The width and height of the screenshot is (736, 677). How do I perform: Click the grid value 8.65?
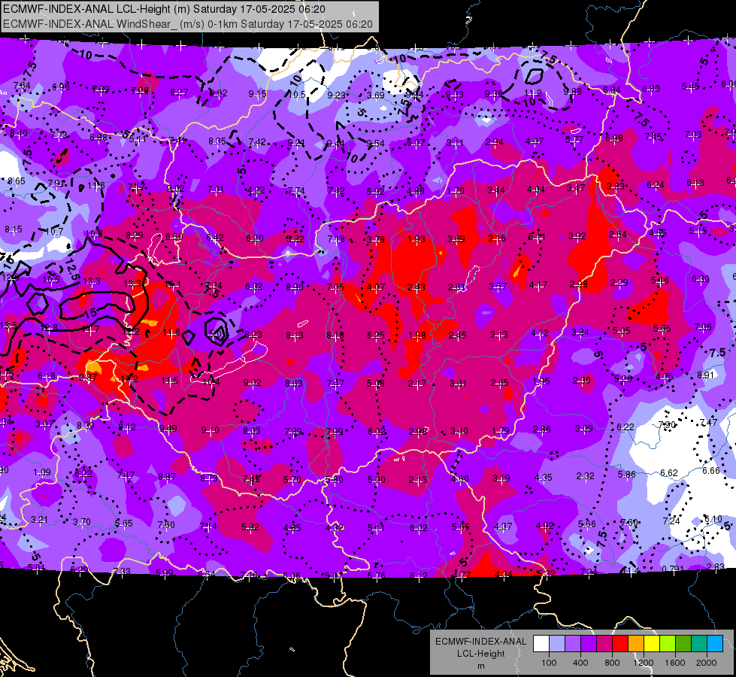(x=16, y=181)
